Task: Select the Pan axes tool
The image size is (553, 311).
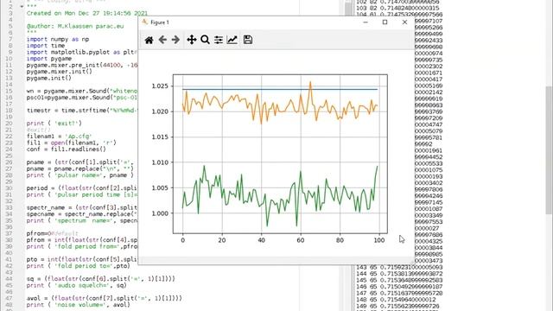Action: click(x=192, y=40)
